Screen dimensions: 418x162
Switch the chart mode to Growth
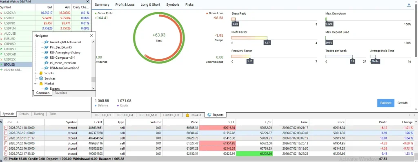402,103
